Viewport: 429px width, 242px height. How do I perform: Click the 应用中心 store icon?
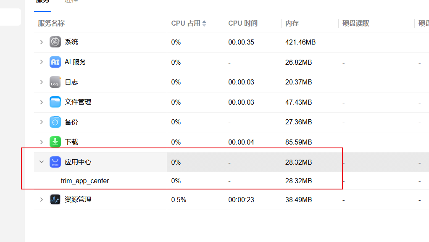coord(55,162)
